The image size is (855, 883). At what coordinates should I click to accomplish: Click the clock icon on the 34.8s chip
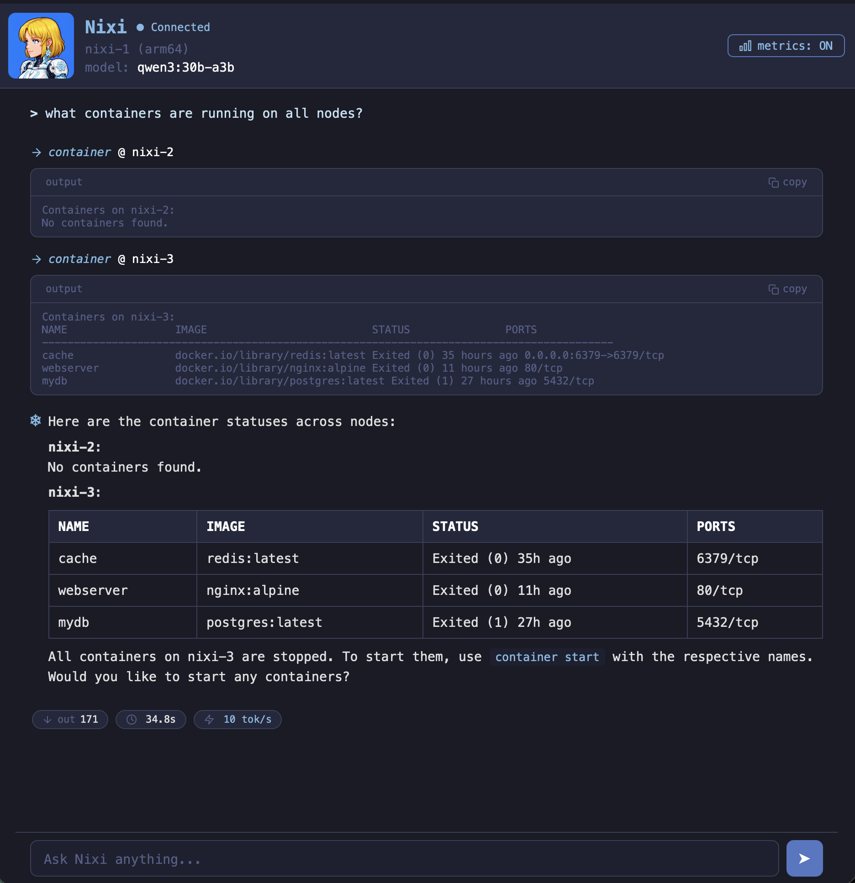[x=132, y=719]
